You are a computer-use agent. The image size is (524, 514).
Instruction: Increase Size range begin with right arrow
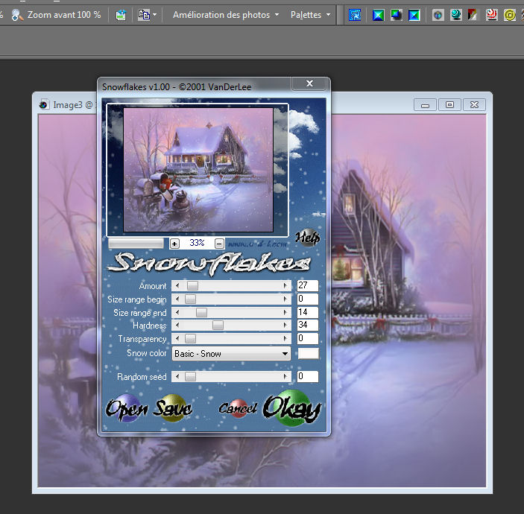(x=285, y=299)
